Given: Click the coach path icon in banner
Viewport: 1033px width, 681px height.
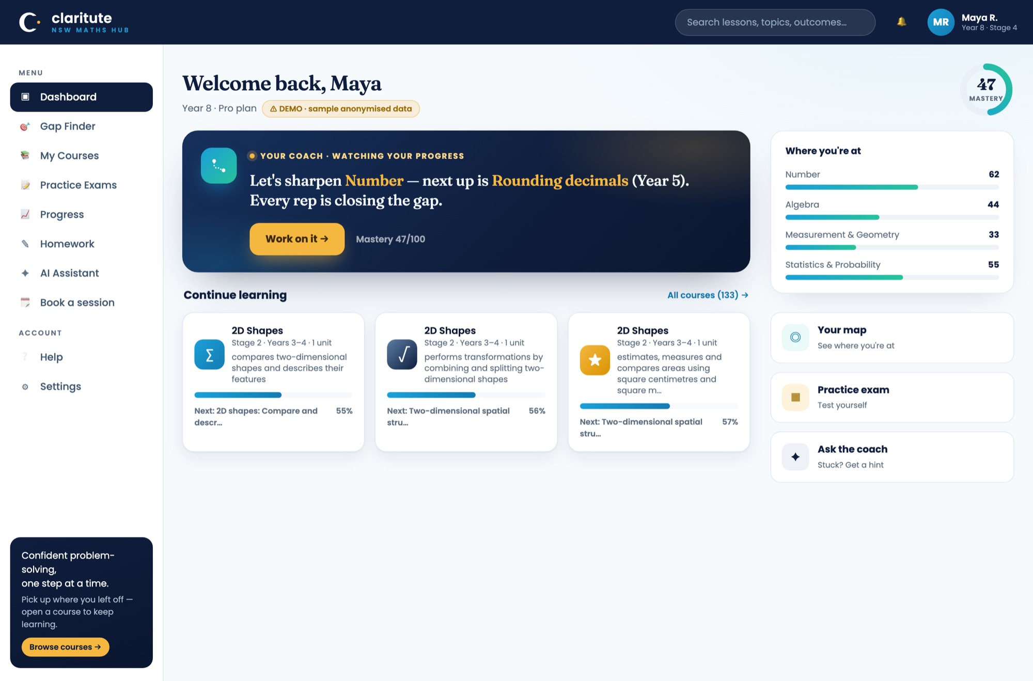Looking at the screenshot, I should [218, 166].
